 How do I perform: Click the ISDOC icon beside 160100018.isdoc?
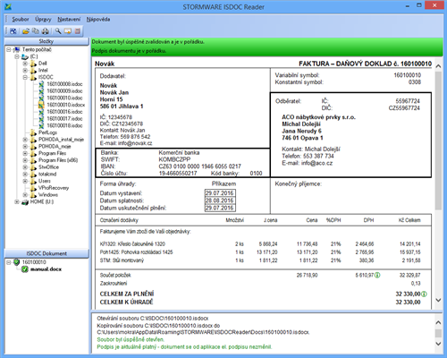pos(41,125)
